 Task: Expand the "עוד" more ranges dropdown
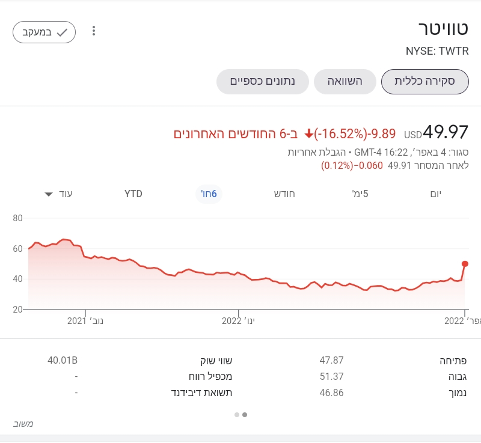click(59, 194)
